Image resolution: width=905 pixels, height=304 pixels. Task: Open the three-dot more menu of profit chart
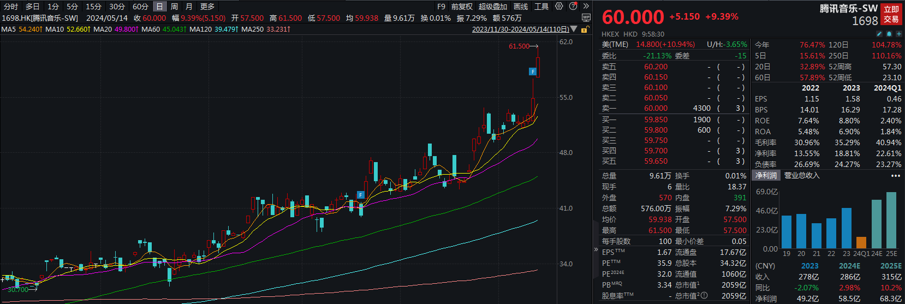tap(895, 176)
